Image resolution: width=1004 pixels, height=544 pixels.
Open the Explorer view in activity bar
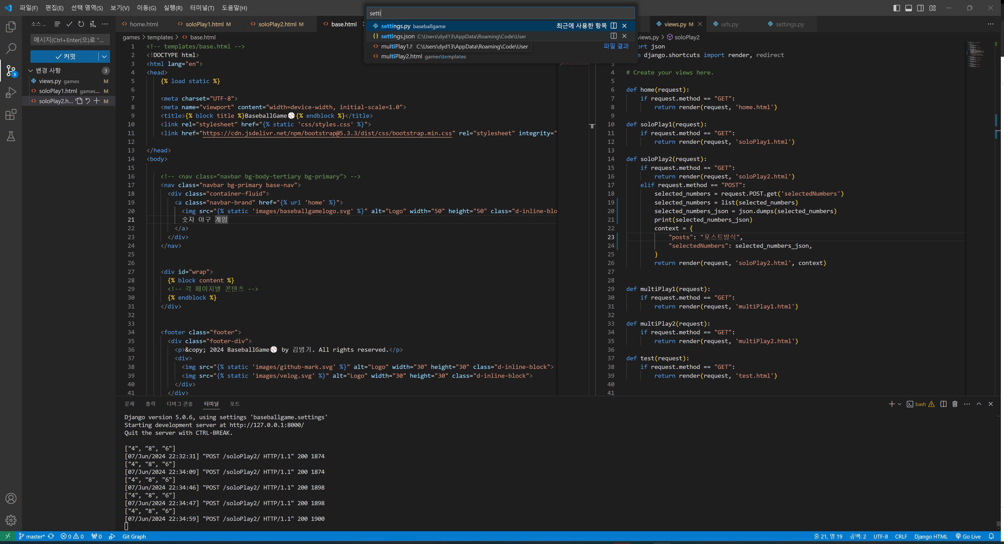(11, 27)
